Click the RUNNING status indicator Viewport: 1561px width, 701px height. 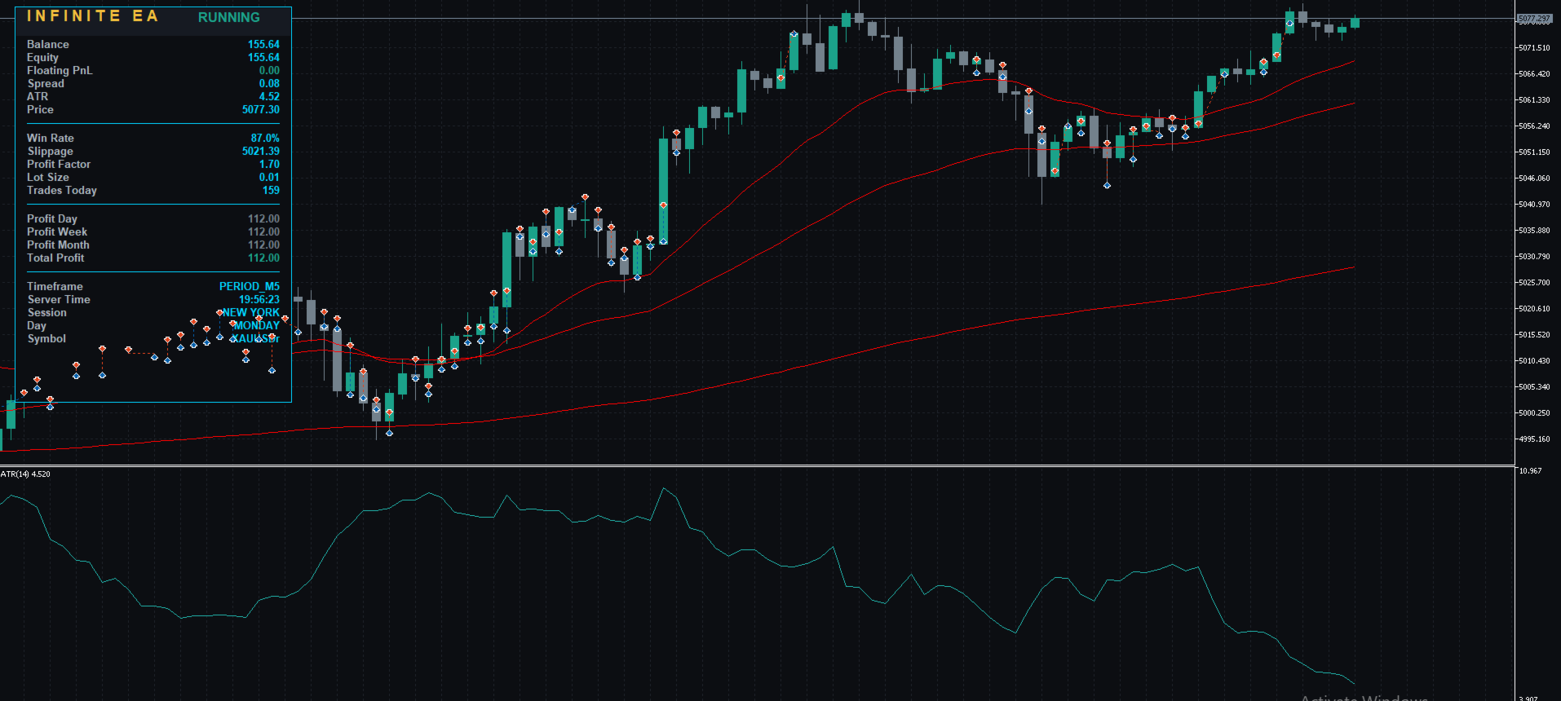coord(228,17)
